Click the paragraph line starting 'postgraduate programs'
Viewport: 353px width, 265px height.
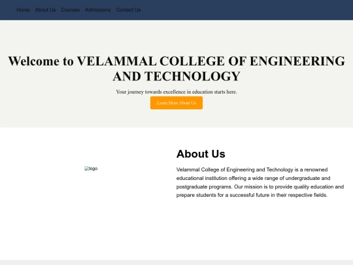click(x=260, y=186)
